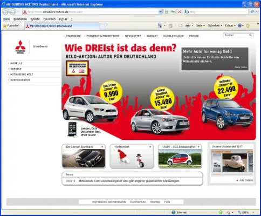Open the KONFIGURATOR sidebar item
Screen dimensions: 261x216
click(20, 80)
